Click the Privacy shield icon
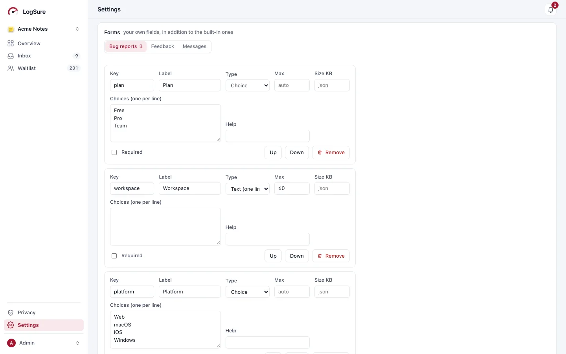The height and width of the screenshot is (354, 566). pos(11,313)
